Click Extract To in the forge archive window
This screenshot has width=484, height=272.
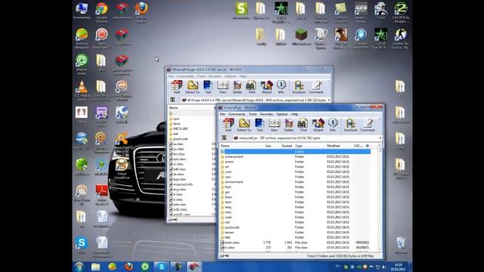pos(192,87)
